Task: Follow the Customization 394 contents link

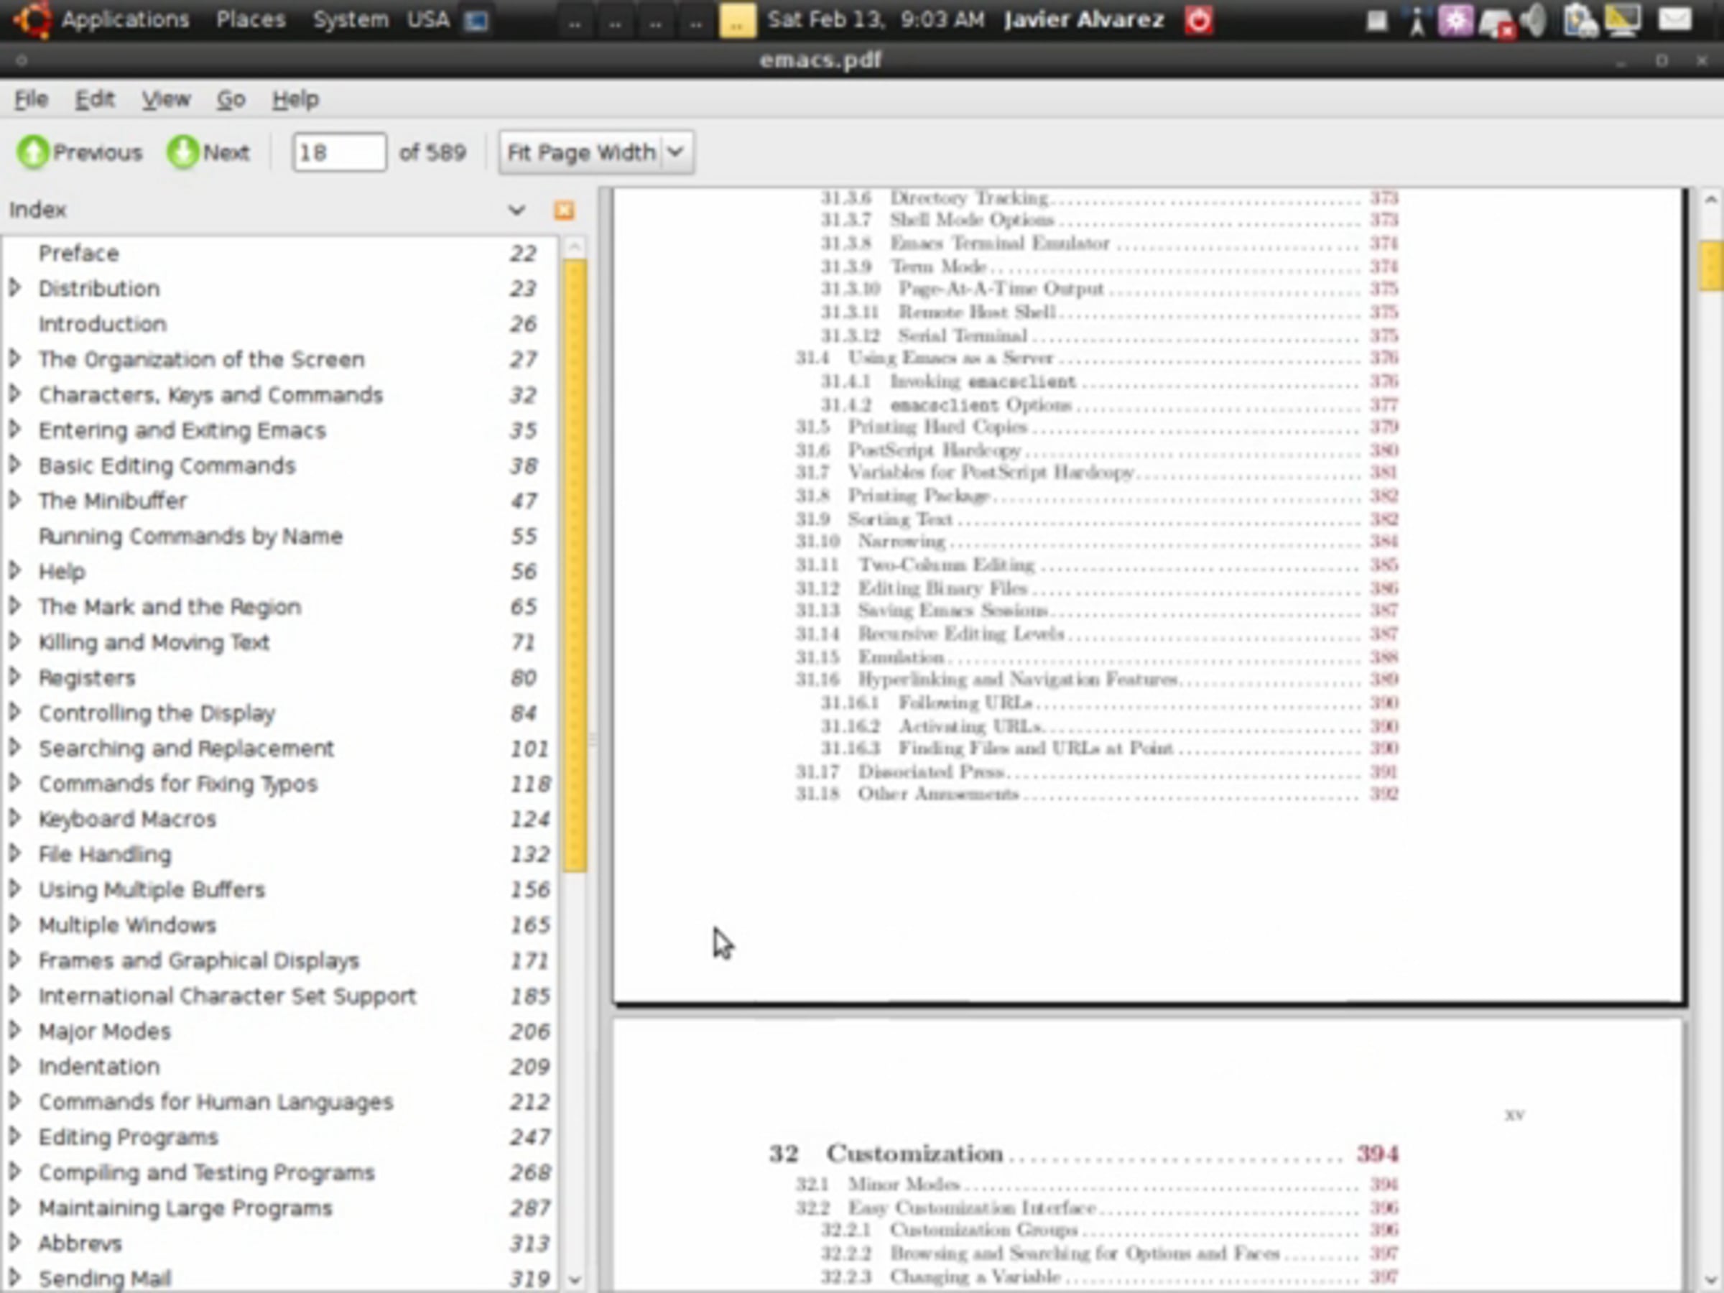Action: click(1083, 1154)
